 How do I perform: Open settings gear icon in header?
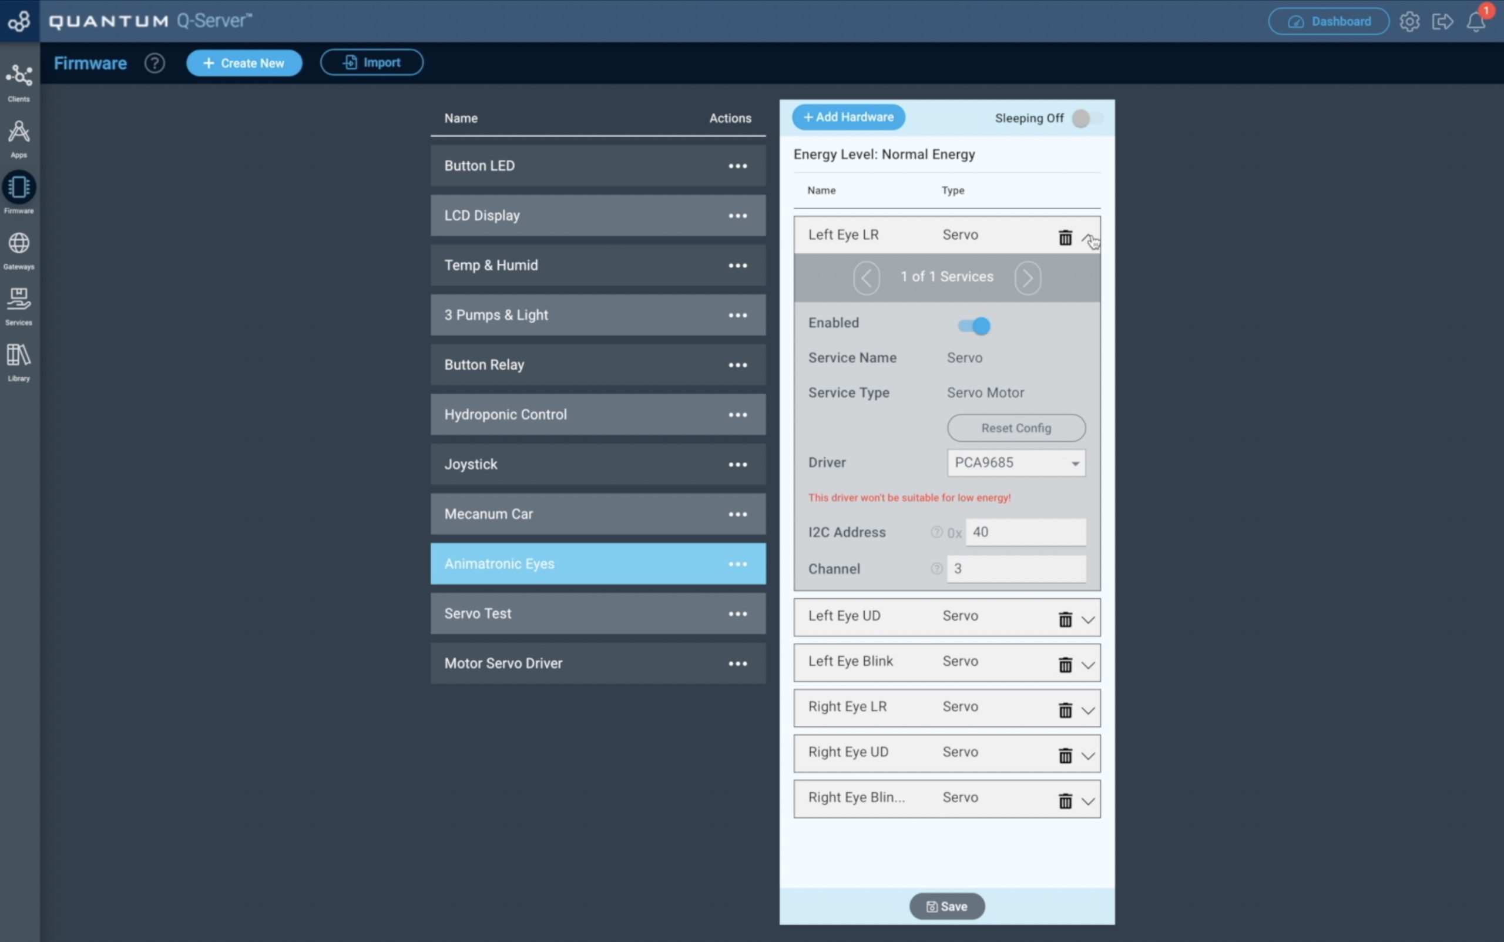coord(1409,22)
